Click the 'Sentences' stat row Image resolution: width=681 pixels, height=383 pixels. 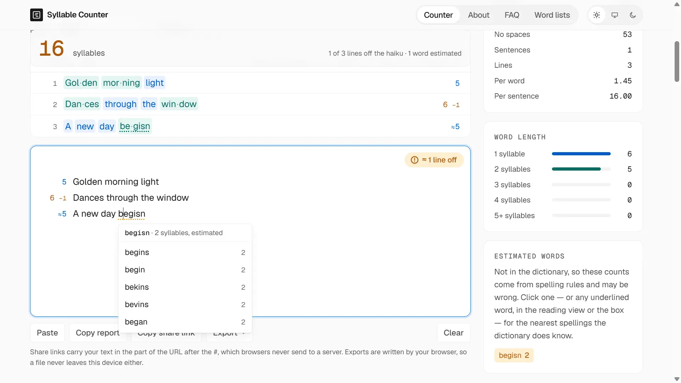pos(563,50)
